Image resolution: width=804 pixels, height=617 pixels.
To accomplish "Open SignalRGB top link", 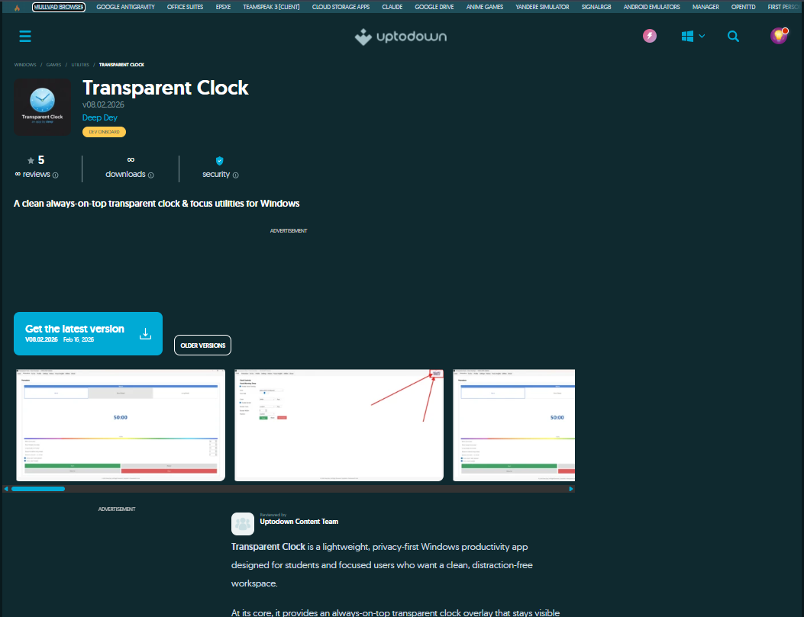I will point(596,7).
